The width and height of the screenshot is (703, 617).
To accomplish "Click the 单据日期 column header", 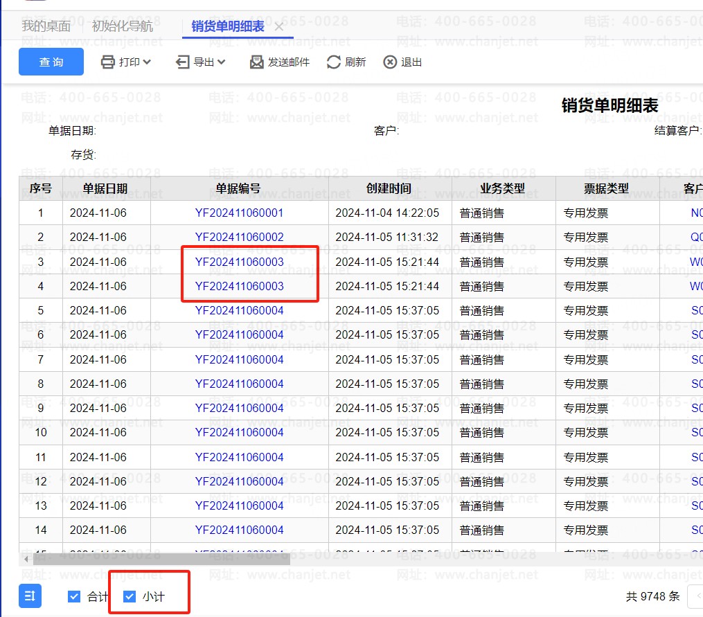I will (106, 188).
